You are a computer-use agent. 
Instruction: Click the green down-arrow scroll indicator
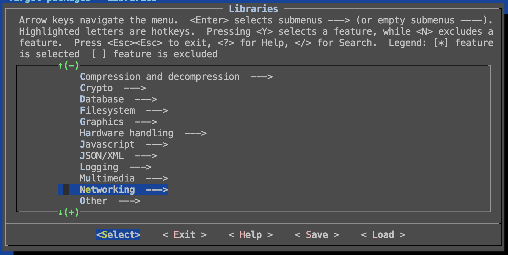(x=60, y=212)
